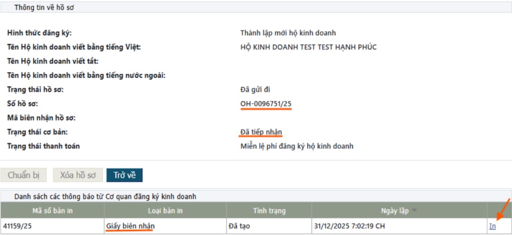Click the 'Danh sách các thông báo' section title
The height and width of the screenshot is (235, 512).
[105, 196]
